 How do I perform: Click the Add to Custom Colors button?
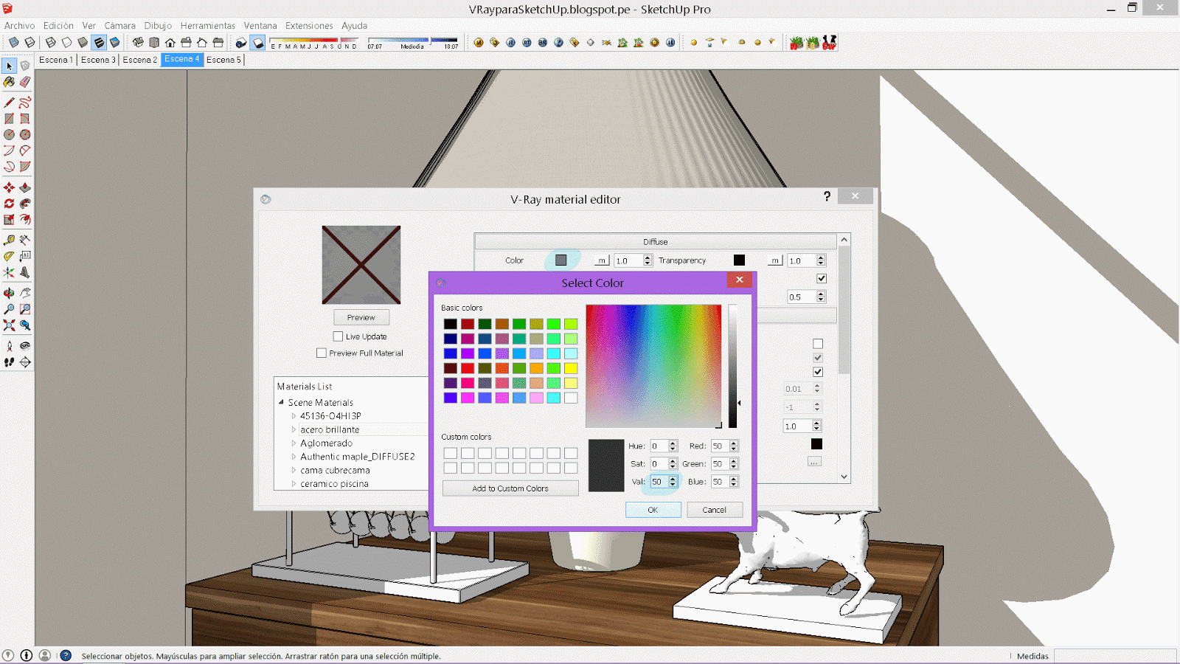pyautogui.click(x=510, y=488)
